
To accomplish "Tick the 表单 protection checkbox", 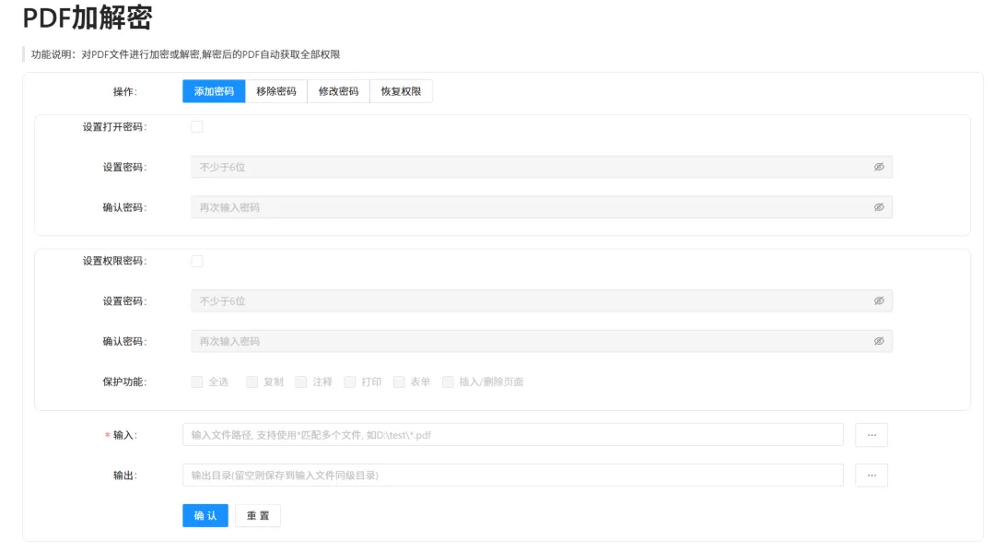I will coord(399,382).
